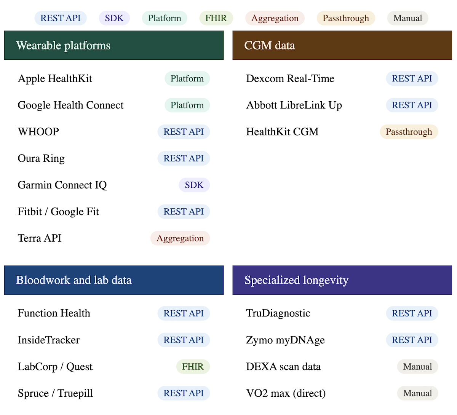Select the Wearable platforms header
The width and height of the screenshot is (457, 415).
click(114, 45)
